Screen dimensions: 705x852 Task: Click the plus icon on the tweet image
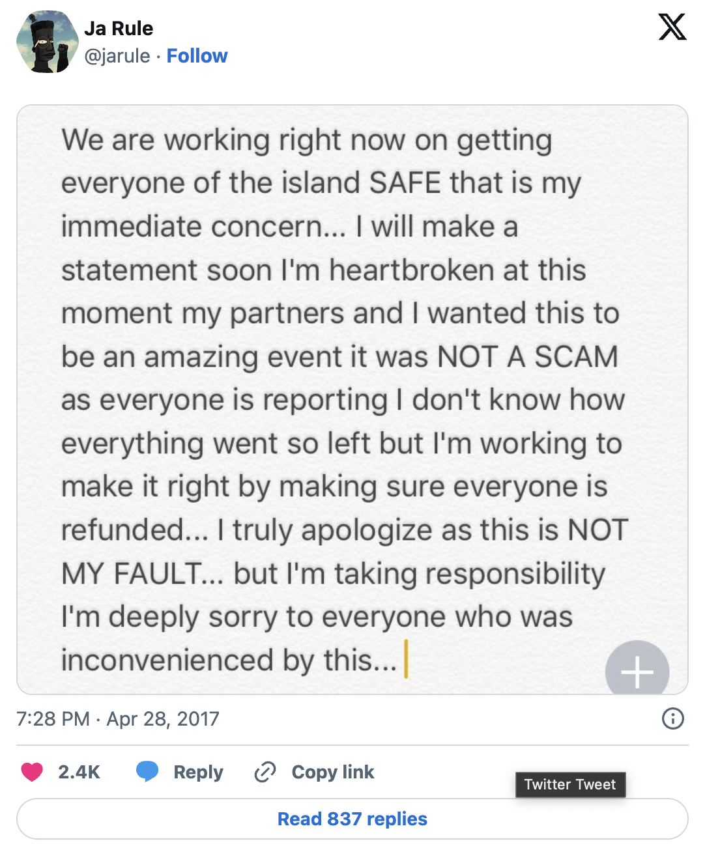click(x=637, y=672)
